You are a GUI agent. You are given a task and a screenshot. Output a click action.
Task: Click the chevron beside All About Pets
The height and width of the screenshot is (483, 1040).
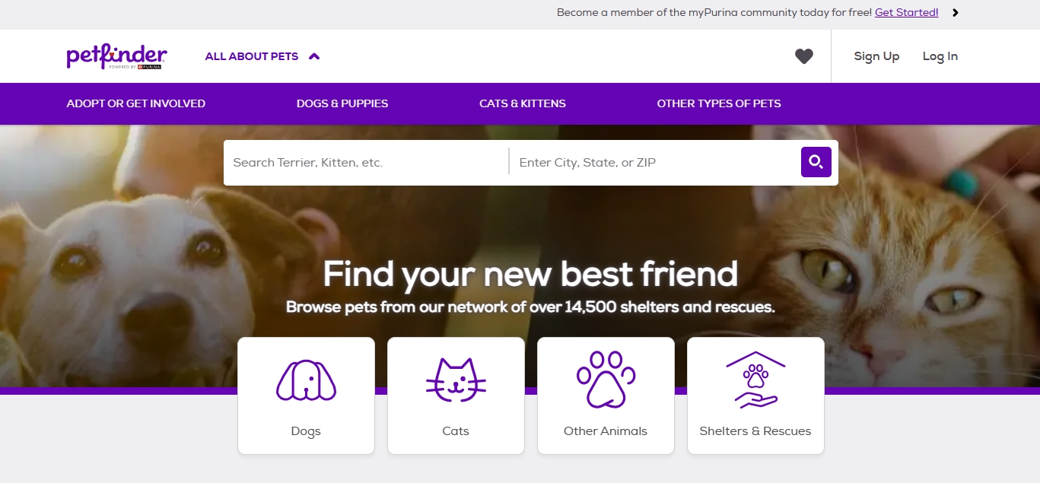coord(314,56)
